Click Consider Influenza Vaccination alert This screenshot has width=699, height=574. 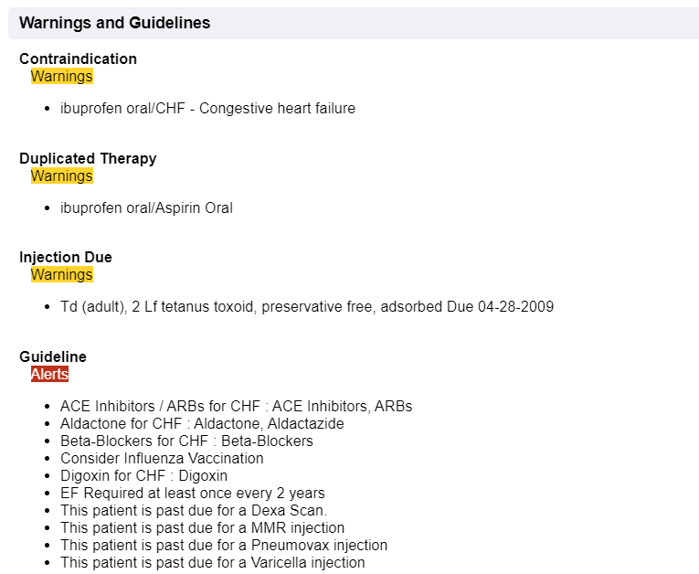click(162, 459)
